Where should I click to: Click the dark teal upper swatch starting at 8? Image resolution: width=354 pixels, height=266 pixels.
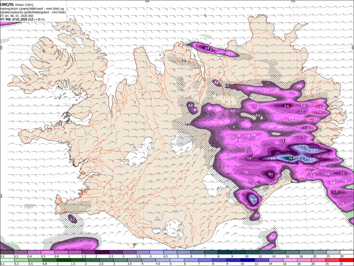(225, 252)
